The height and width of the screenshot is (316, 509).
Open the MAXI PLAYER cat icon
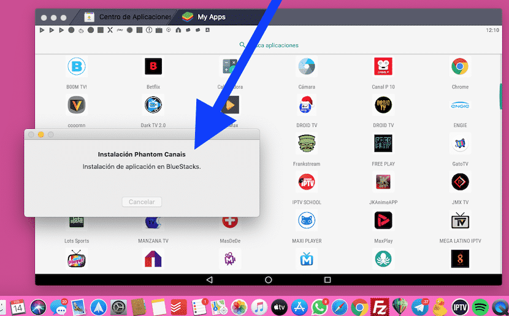pyautogui.click(x=307, y=220)
